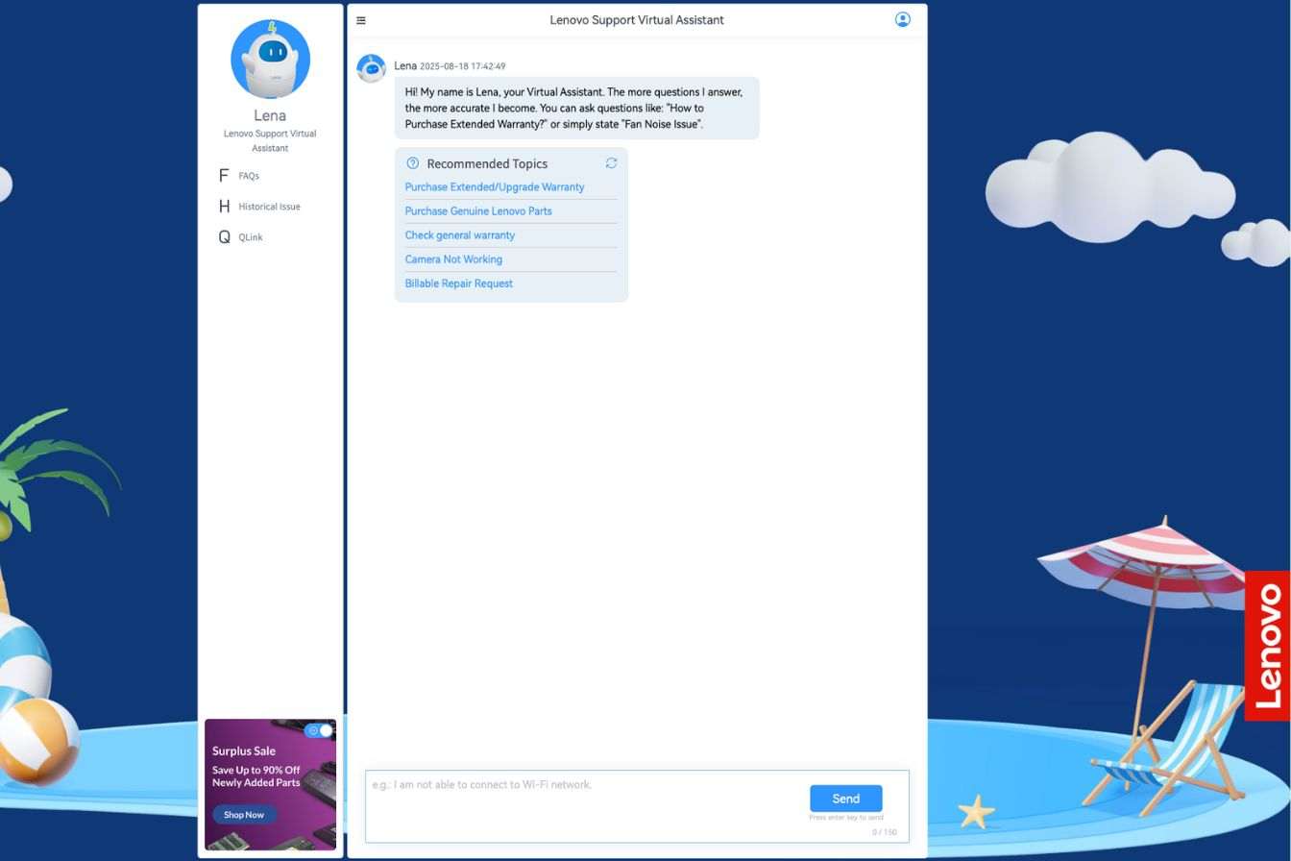Select Purchase Genuine Lenovo Parts topic
This screenshot has height=861, width=1291.
click(x=478, y=211)
